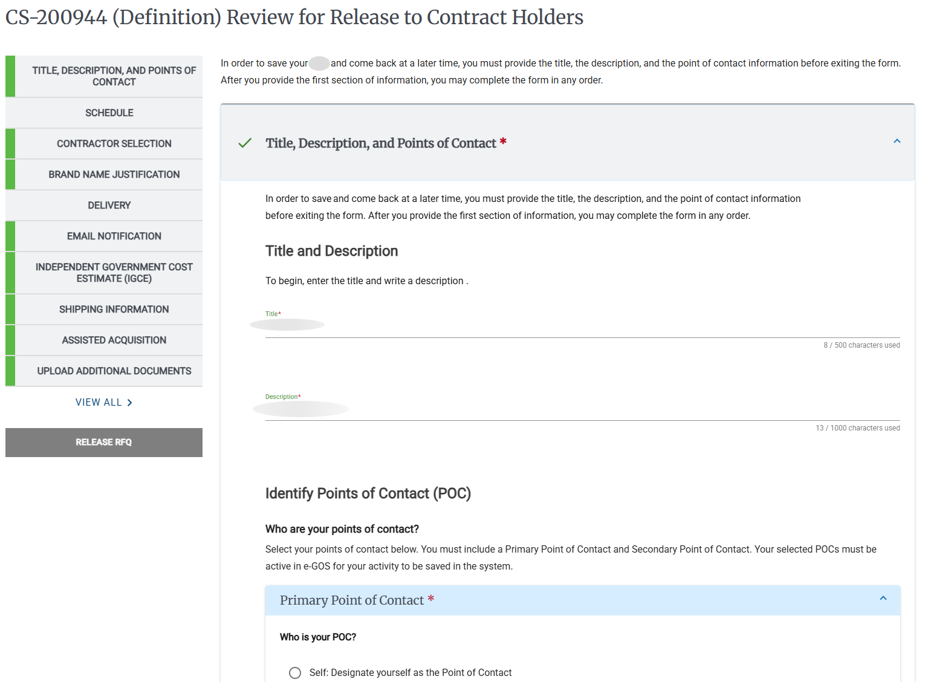Open the BRAND NAME JUSTIFICATION section
Screen dimensions: 925x682
pos(114,174)
